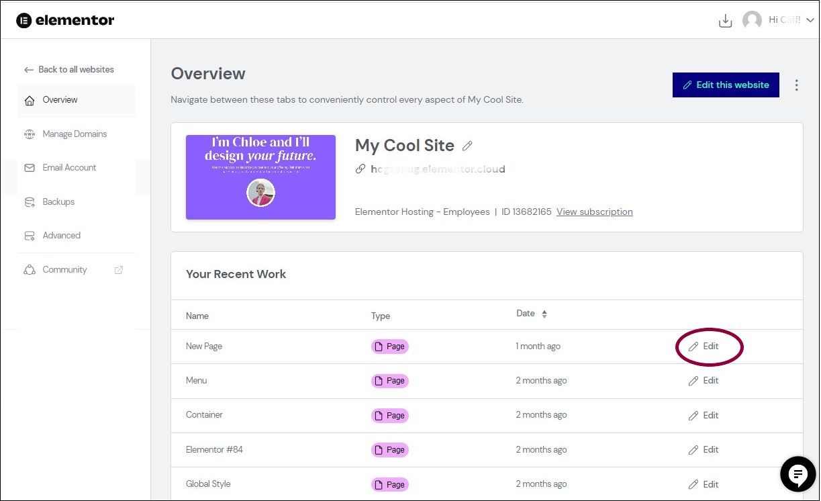Click the Page badge in Elementor #84 row

pos(390,450)
